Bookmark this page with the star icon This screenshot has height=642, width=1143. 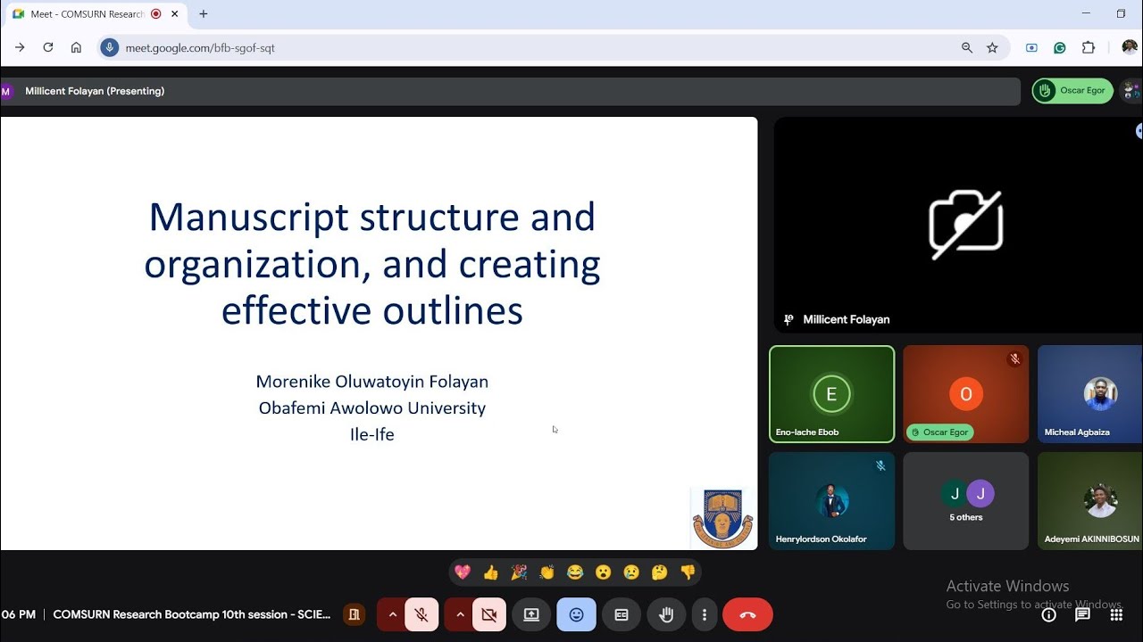(x=992, y=48)
